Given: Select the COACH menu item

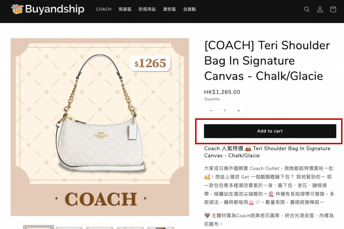Looking at the screenshot, I should tap(103, 9).
